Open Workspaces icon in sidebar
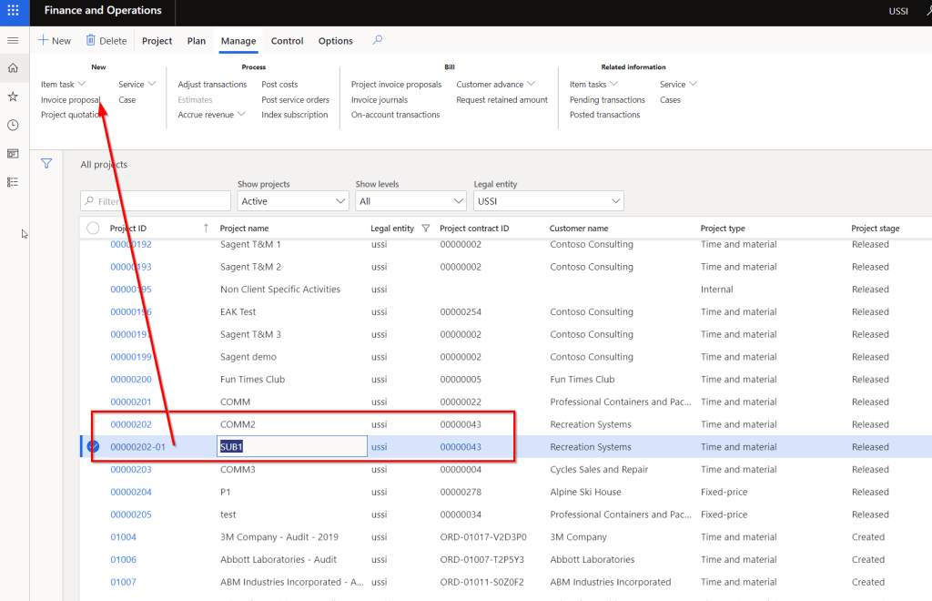 tap(13, 154)
